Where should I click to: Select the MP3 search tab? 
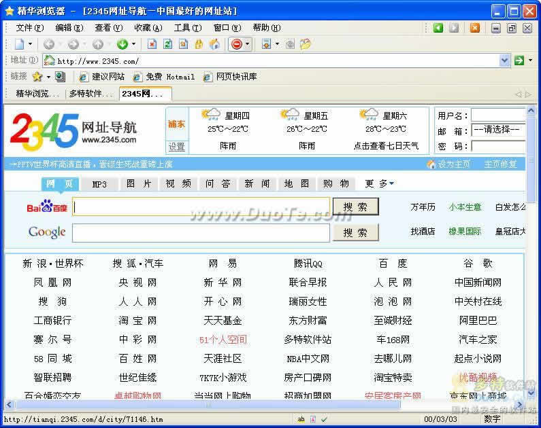99,184
